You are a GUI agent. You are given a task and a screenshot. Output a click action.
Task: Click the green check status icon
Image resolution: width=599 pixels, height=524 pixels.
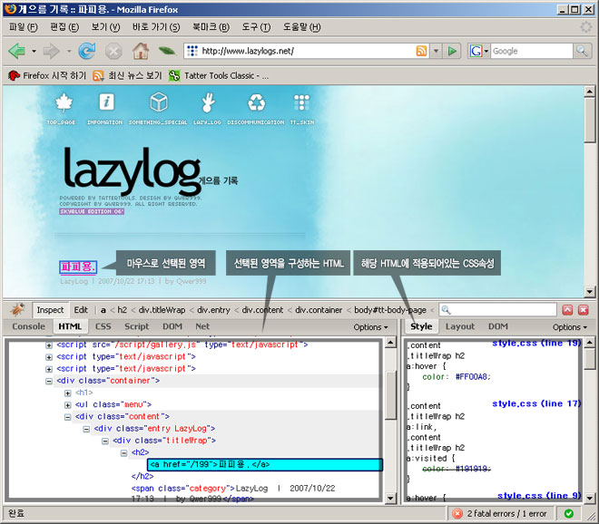point(568,514)
